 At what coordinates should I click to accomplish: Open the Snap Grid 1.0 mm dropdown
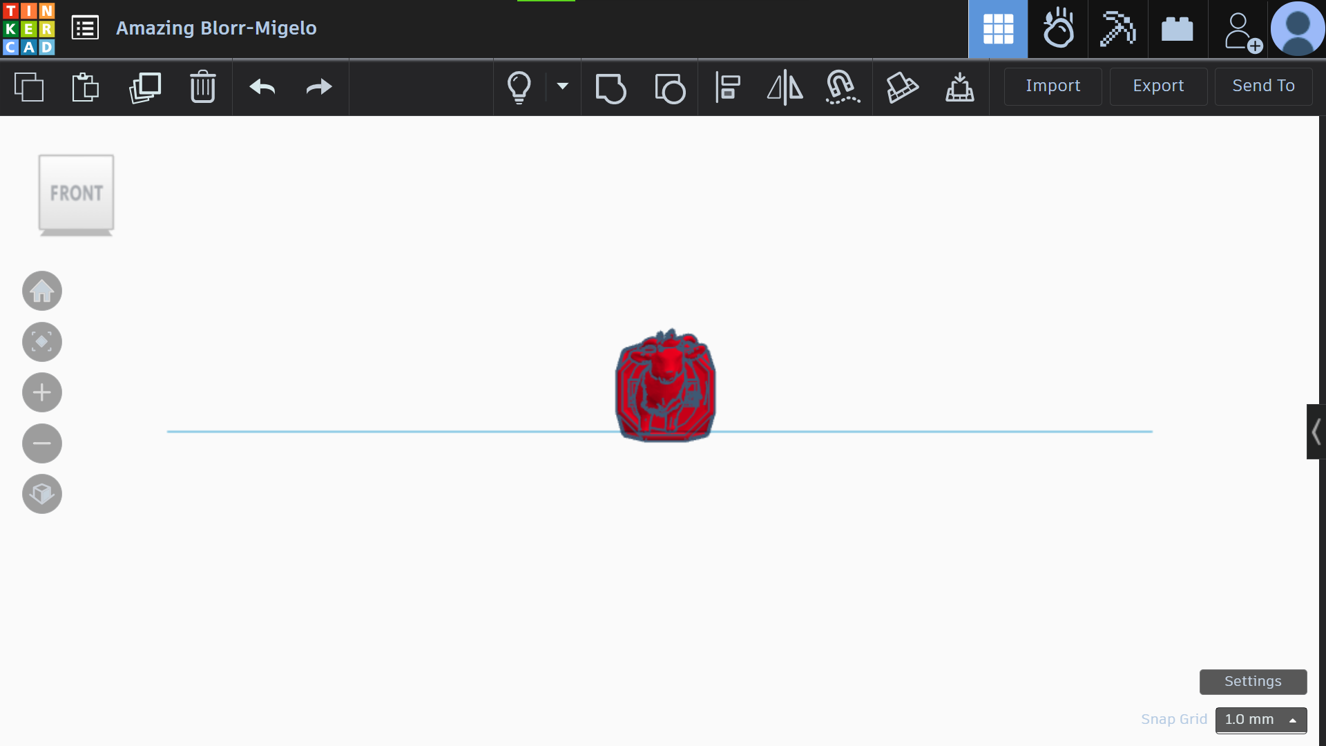(1261, 720)
